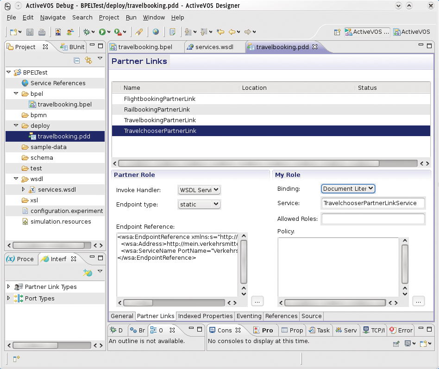Switch to the General tab
This screenshot has width=439, height=369.
[x=122, y=316]
